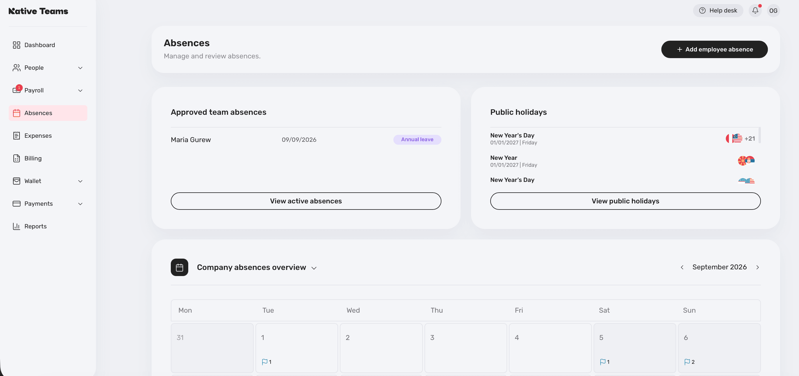The image size is (799, 376).
Task: Click Add employee absence button
Action: (x=714, y=49)
